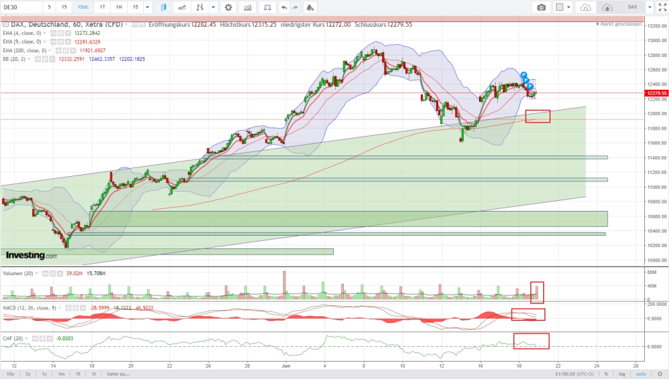Open chart settings gear in top toolbar

[229, 7]
